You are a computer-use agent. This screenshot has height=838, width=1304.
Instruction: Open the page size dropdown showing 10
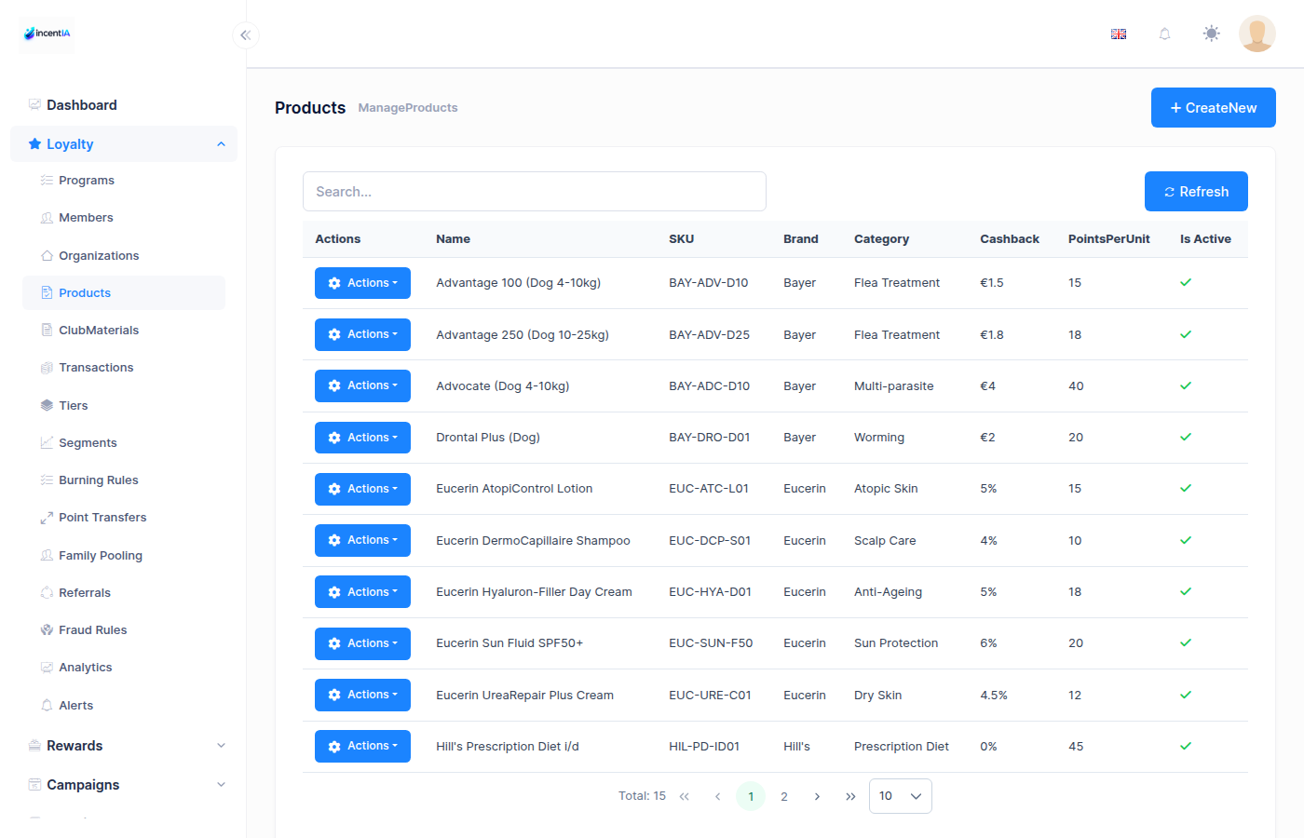(900, 796)
